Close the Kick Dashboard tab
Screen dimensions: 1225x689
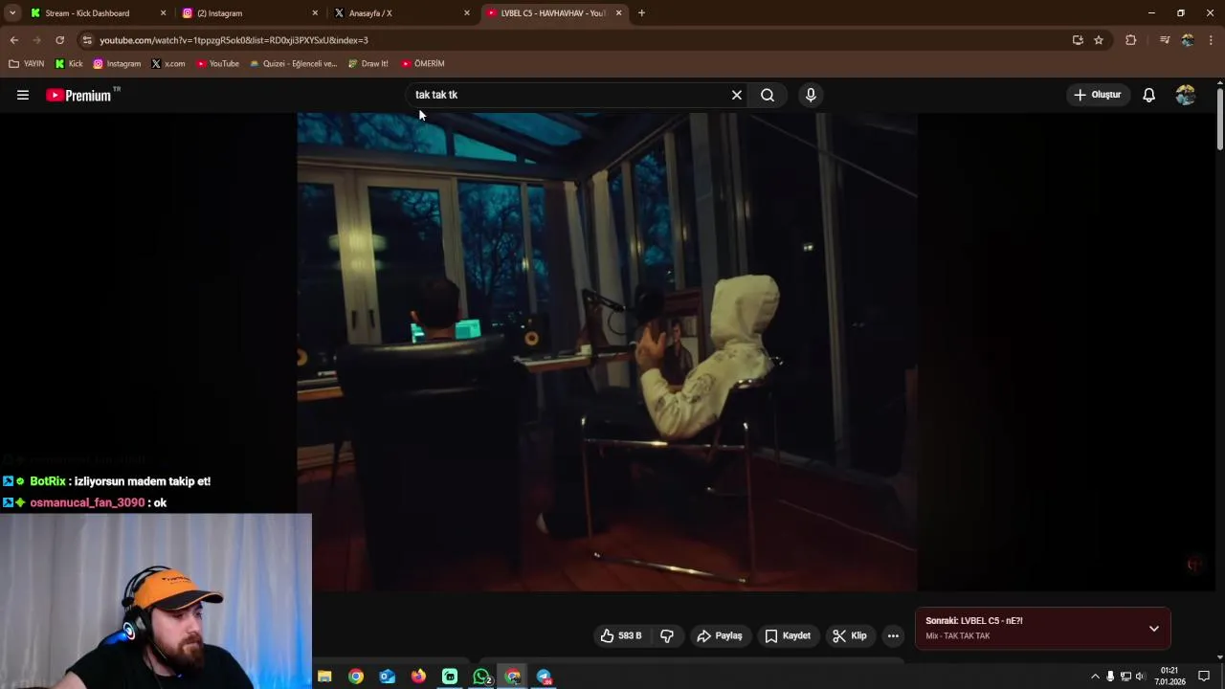(x=163, y=13)
